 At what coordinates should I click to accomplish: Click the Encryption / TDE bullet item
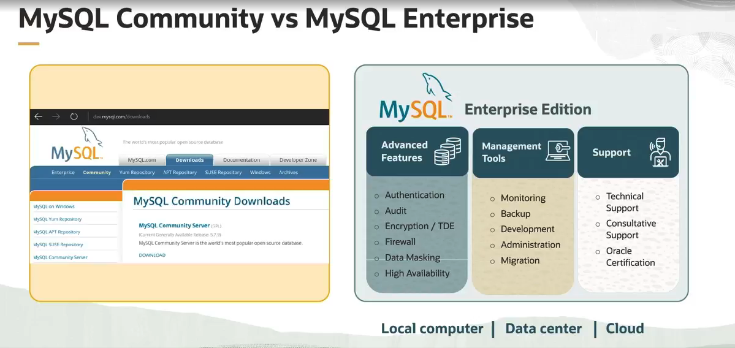pos(419,226)
